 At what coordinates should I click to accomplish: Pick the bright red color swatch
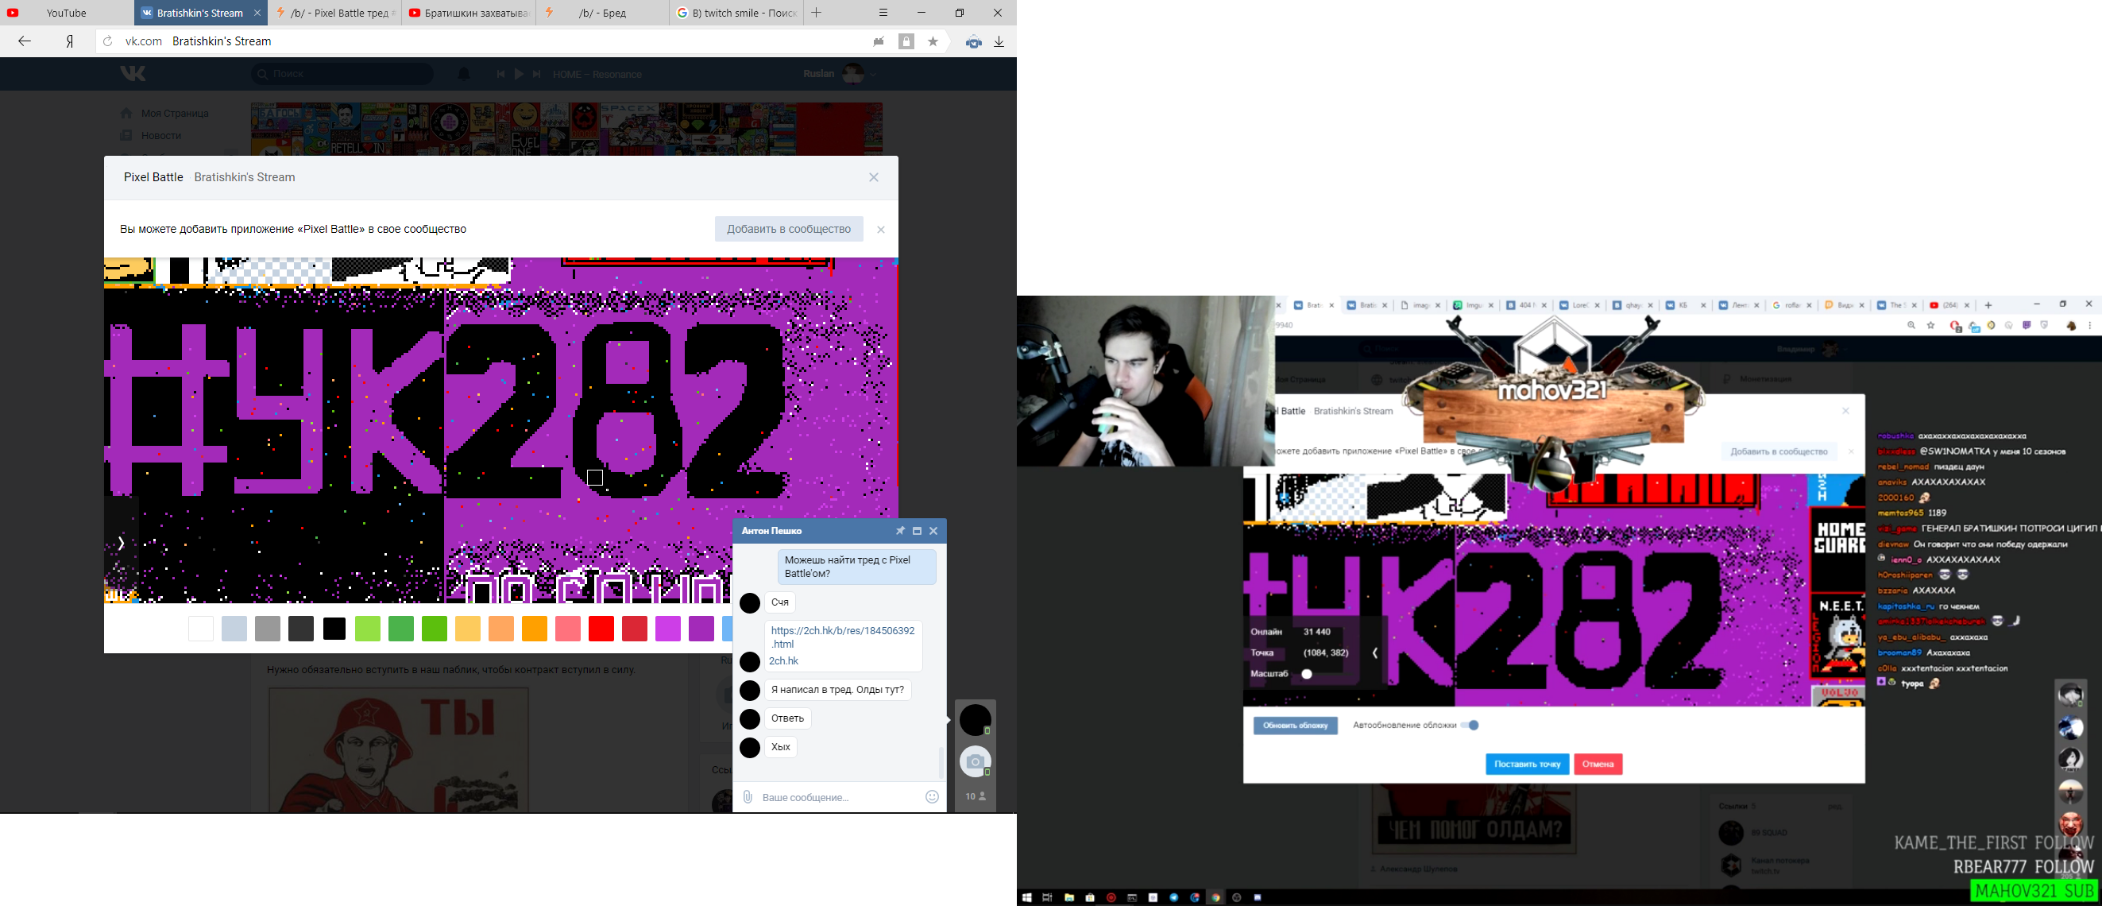[601, 629]
